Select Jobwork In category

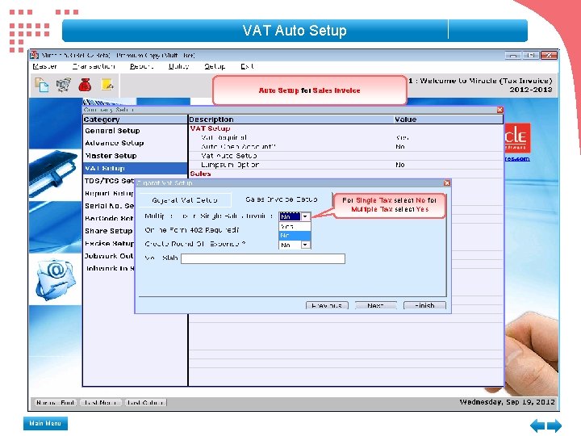coord(110,268)
